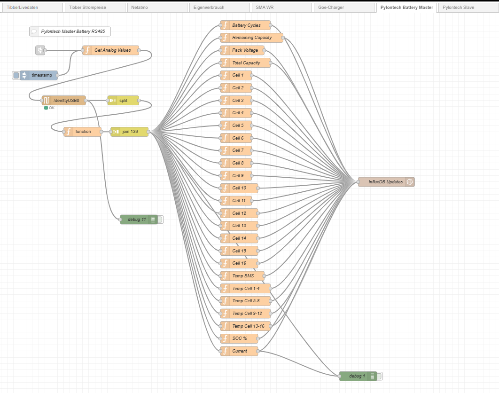The width and height of the screenshot is (499, 393).
Task: Click the function icon on Get Analog Values
Action: [x=87, y=50]
